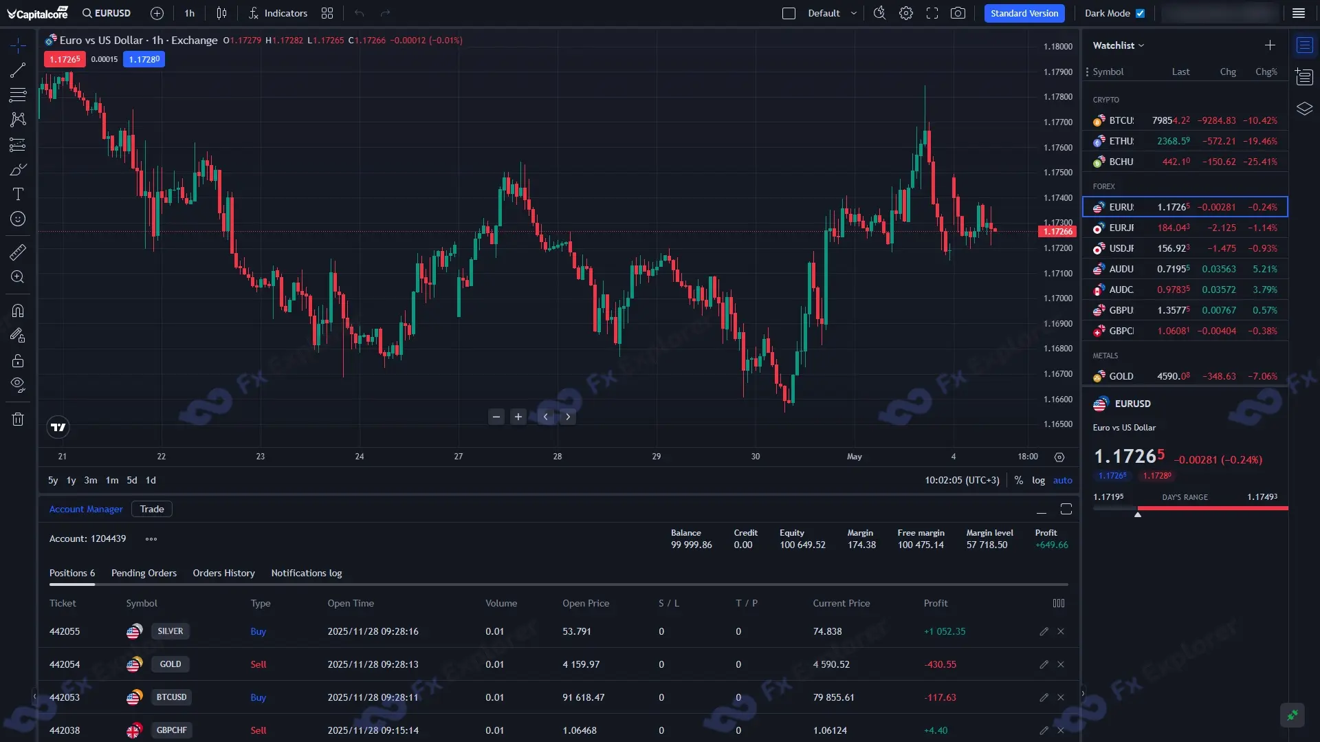Select the Text annotation tool
Image resolution: width=1320 pixels, height=742 pixels.
click(18, 194)
